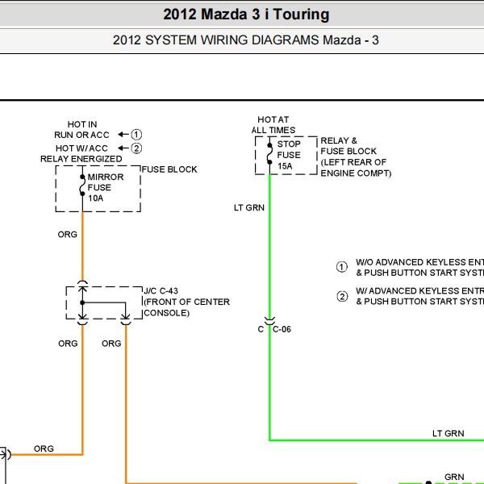
Task: Click the right "ORG" label below J/C C-43
Action: [111, 344]
